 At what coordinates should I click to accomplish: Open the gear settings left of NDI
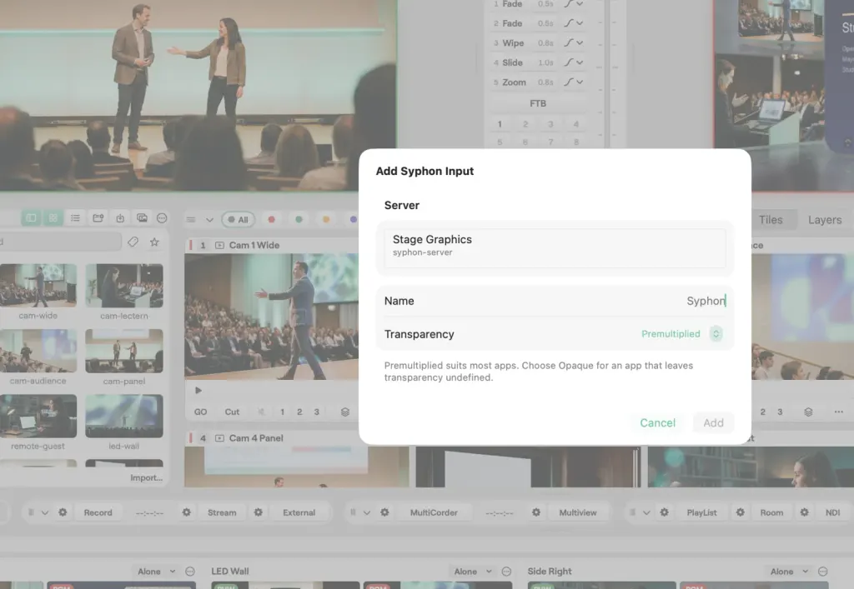click(x=805, y=512)
